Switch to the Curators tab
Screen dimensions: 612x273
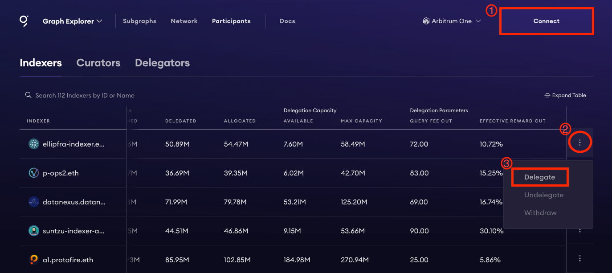(x=98, y=63)
